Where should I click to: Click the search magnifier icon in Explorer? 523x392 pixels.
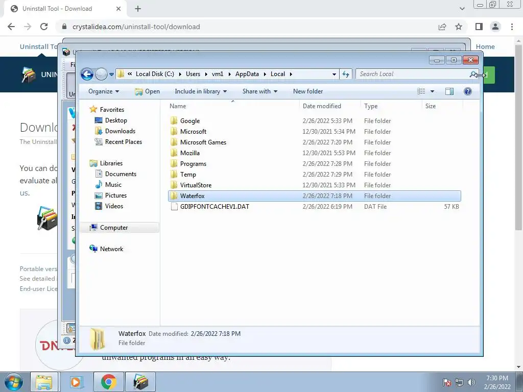(x=473, y=74)
